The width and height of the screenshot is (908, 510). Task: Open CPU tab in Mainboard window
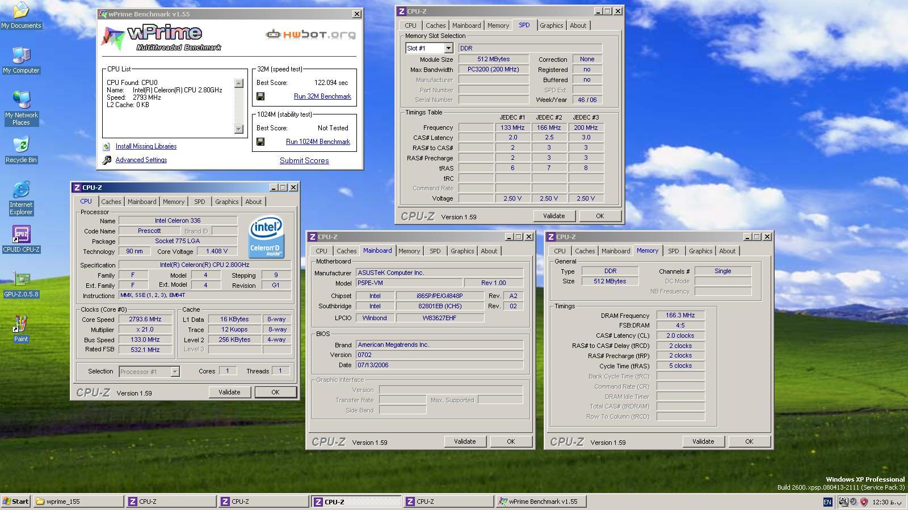pyautogui.click(x=321, y=251)
